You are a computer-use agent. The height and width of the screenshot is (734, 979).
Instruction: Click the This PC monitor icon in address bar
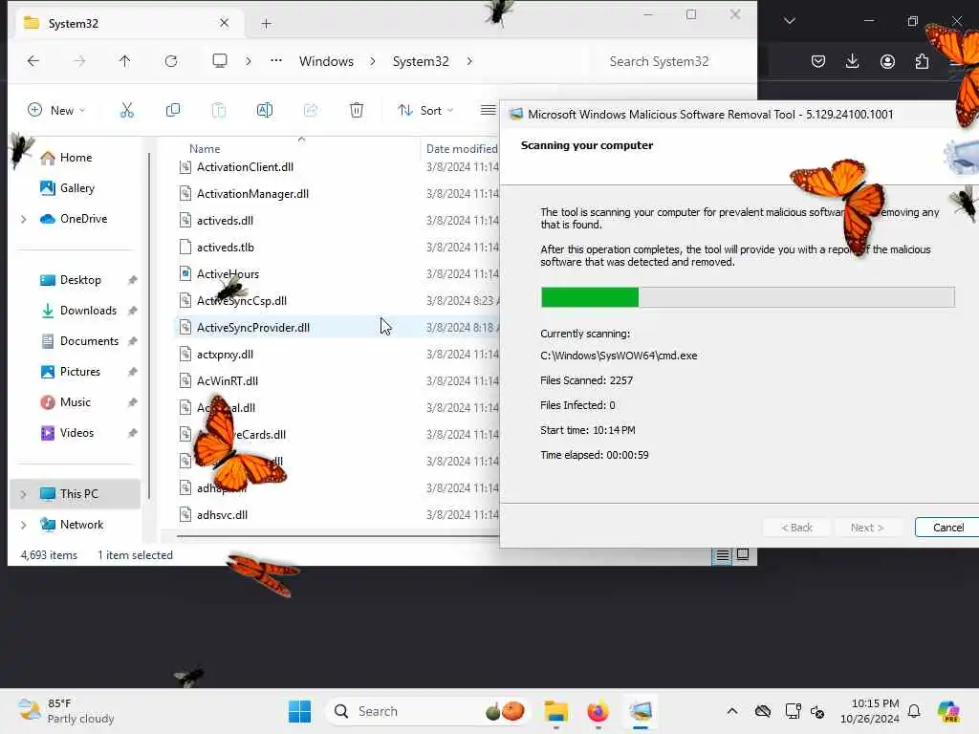(220, 61)
